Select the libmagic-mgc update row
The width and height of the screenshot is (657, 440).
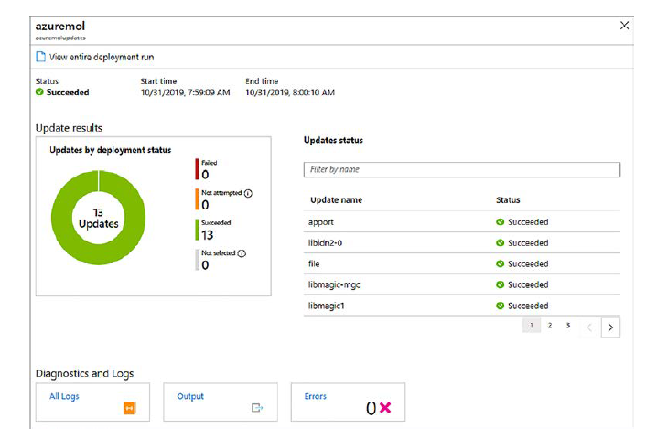click(461, 284)
